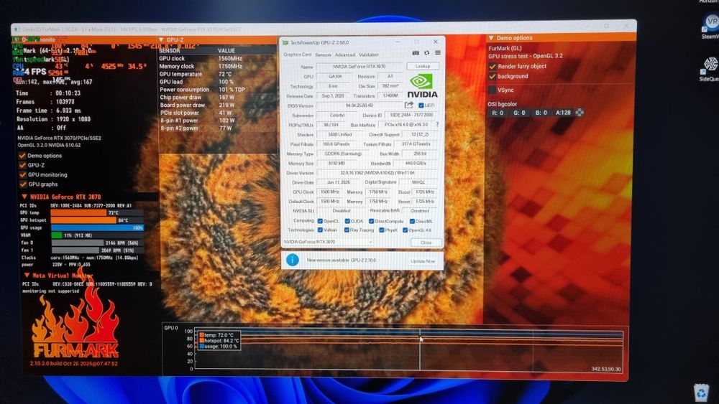Toggle the Ray Tracing checkbox

tap(347, 230)
